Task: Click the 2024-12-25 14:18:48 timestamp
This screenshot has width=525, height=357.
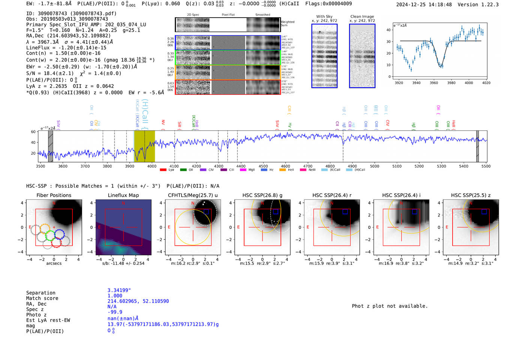Action: (424, 4)
